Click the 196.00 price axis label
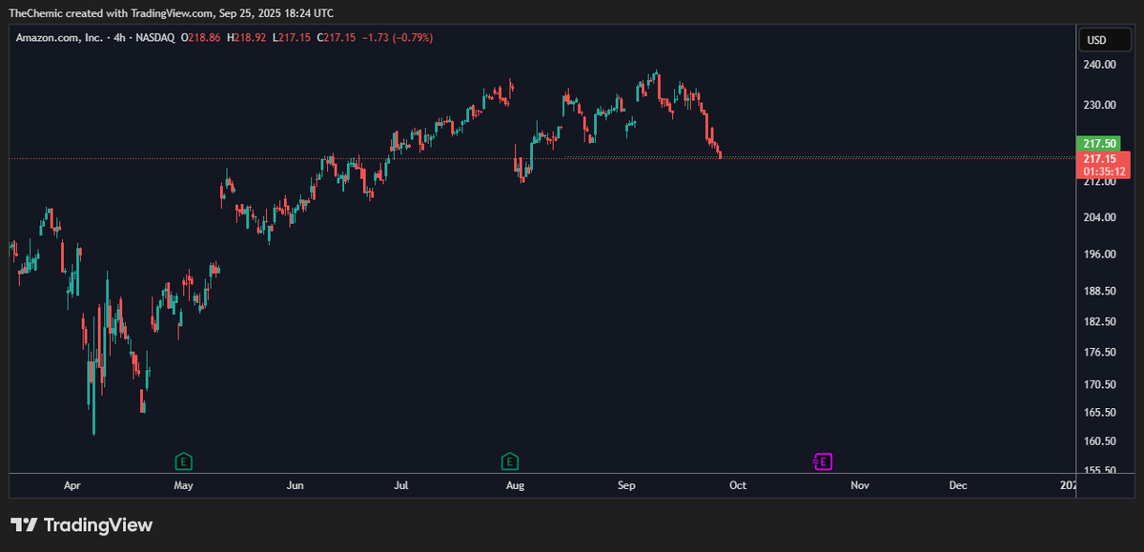 click(x=1100, y=254)
